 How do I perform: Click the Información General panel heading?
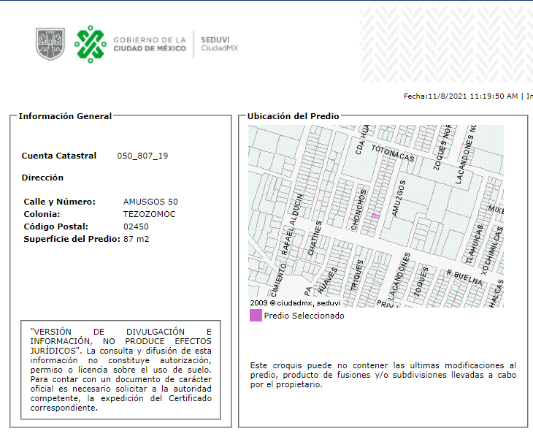[x=65, y=116]
